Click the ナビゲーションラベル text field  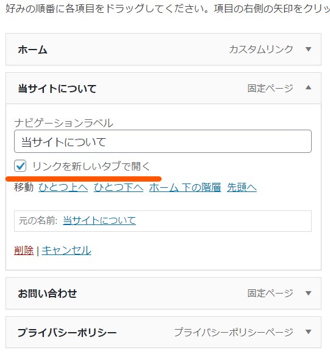pyautogui.click(x=163, y=141)
